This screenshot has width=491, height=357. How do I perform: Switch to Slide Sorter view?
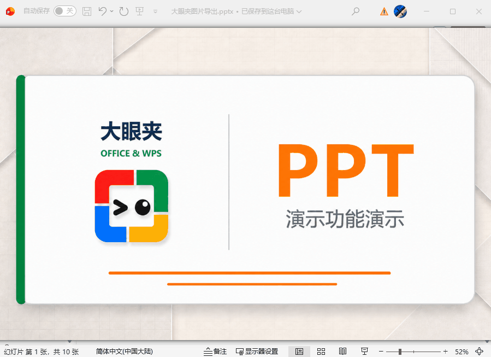321,352
